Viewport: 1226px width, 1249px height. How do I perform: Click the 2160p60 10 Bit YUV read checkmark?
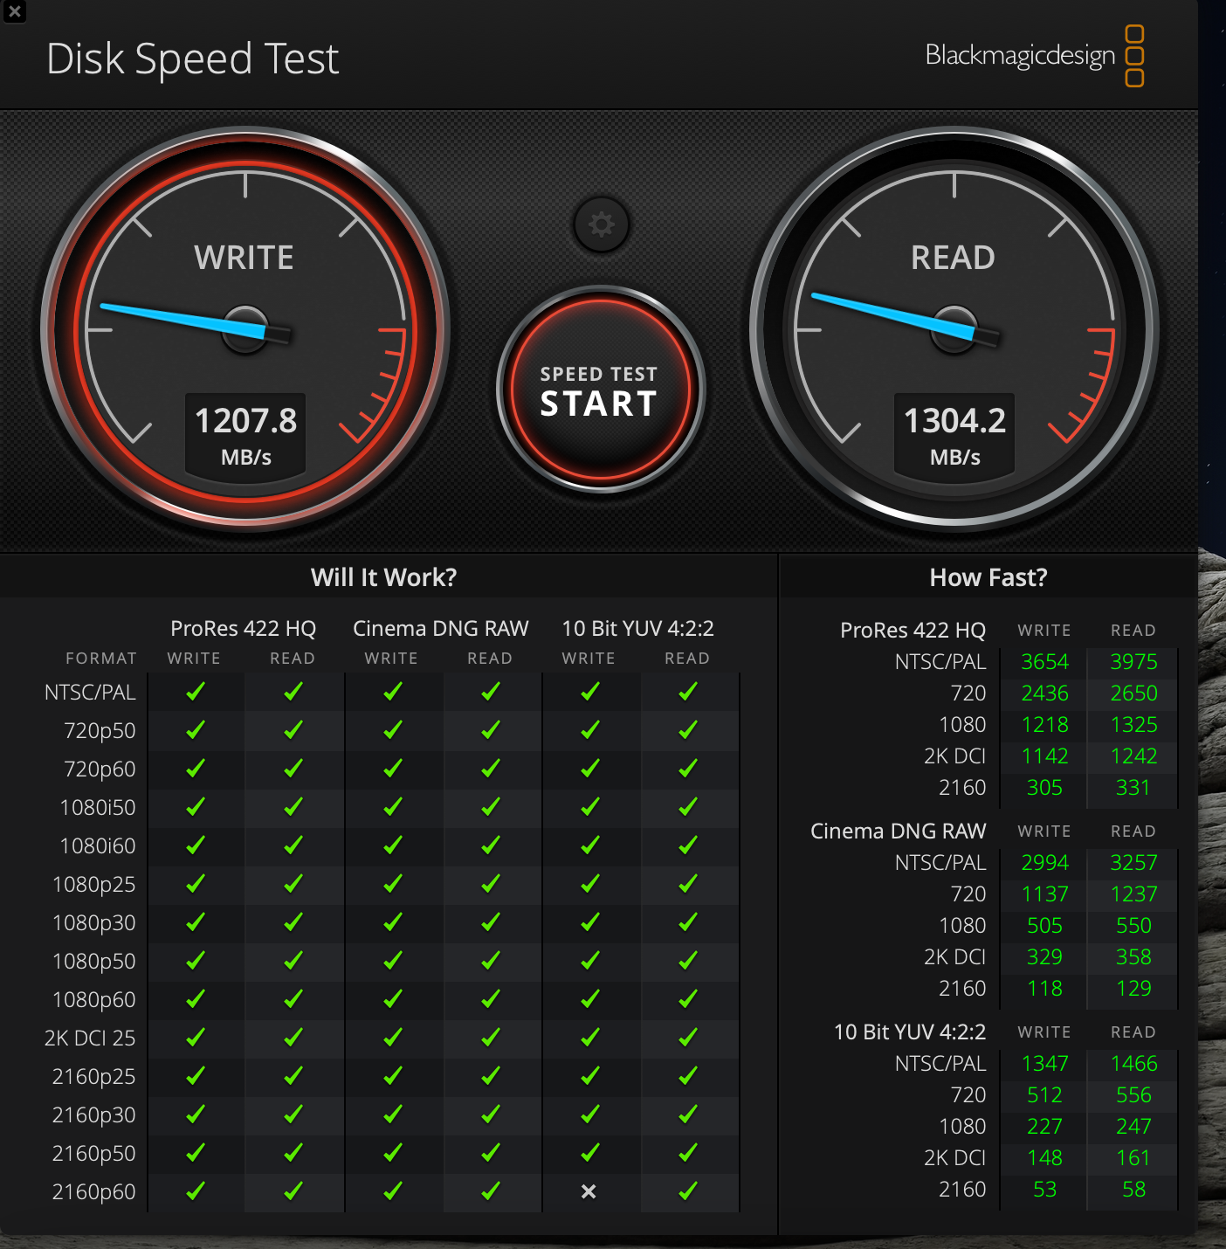688,1191
